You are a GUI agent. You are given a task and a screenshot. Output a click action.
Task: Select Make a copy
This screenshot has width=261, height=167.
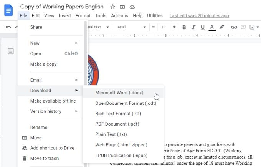click(x=51, y=64)
